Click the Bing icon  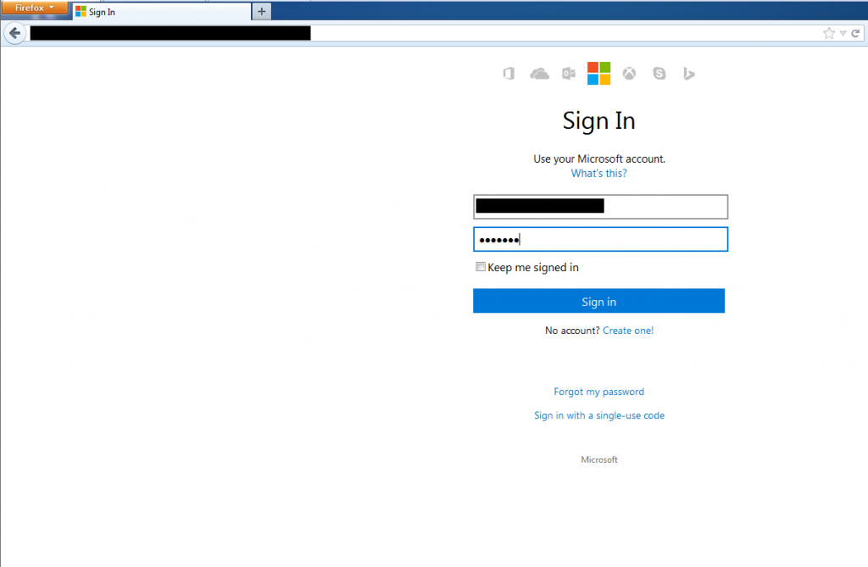(x=689, y=74)
